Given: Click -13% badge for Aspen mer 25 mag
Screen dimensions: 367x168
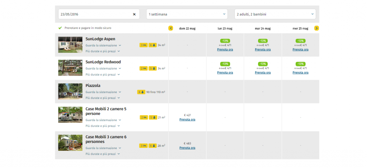Looking at the screenshot, I should [301, 41].
